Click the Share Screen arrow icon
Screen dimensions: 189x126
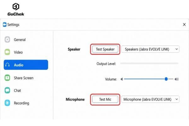7,78
